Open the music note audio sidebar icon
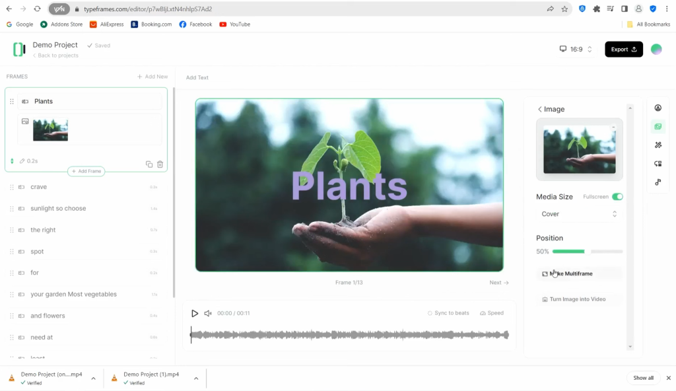Screen dimensions: 676x391 coord(658,182)
